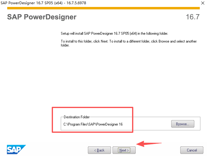Click the '16.7' version number heading
This screenshot has height=156, width=207.
(x=193, y=17)
